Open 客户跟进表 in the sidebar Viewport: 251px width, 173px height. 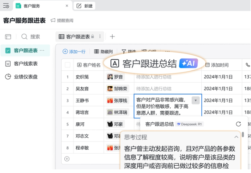pyautogui.click(x=25, y=51)
